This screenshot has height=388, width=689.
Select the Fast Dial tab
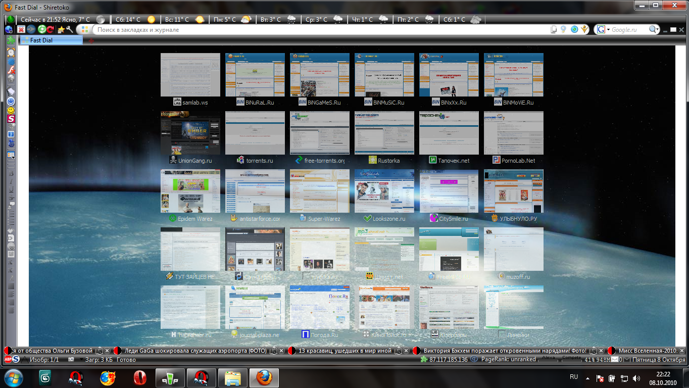coord(51,40)
